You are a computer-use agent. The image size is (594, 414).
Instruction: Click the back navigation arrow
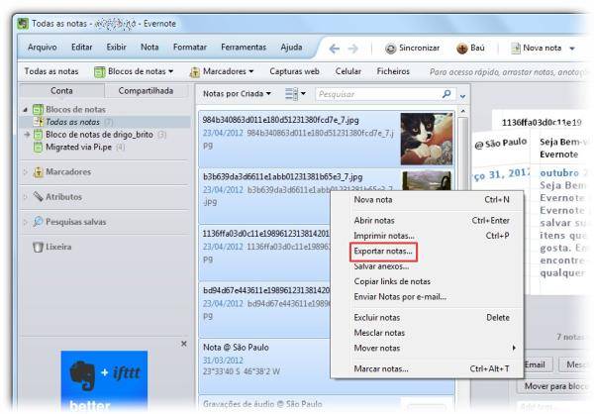pyautogui.click(x=335, y=49)
